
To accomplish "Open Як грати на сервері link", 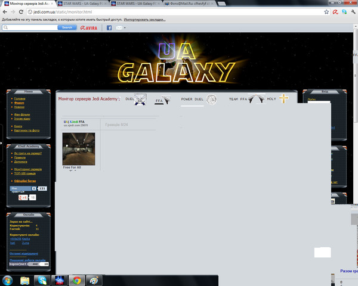I will (28, 153).
